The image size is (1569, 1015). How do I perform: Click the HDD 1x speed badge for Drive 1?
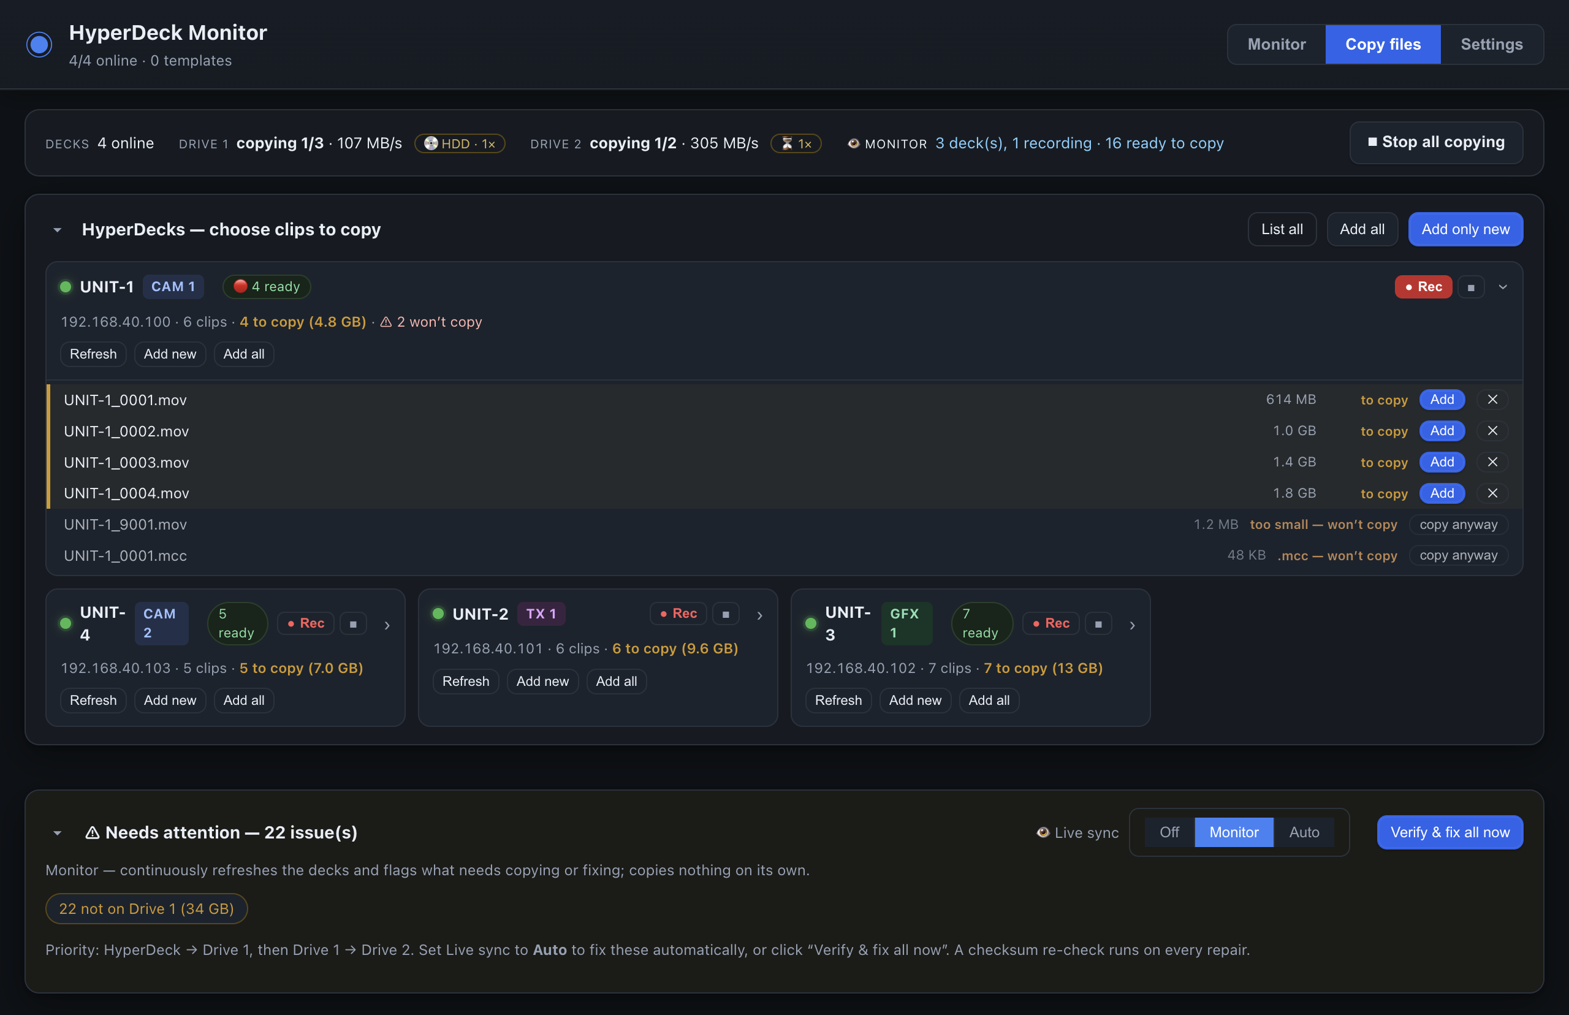pos(459,143)
